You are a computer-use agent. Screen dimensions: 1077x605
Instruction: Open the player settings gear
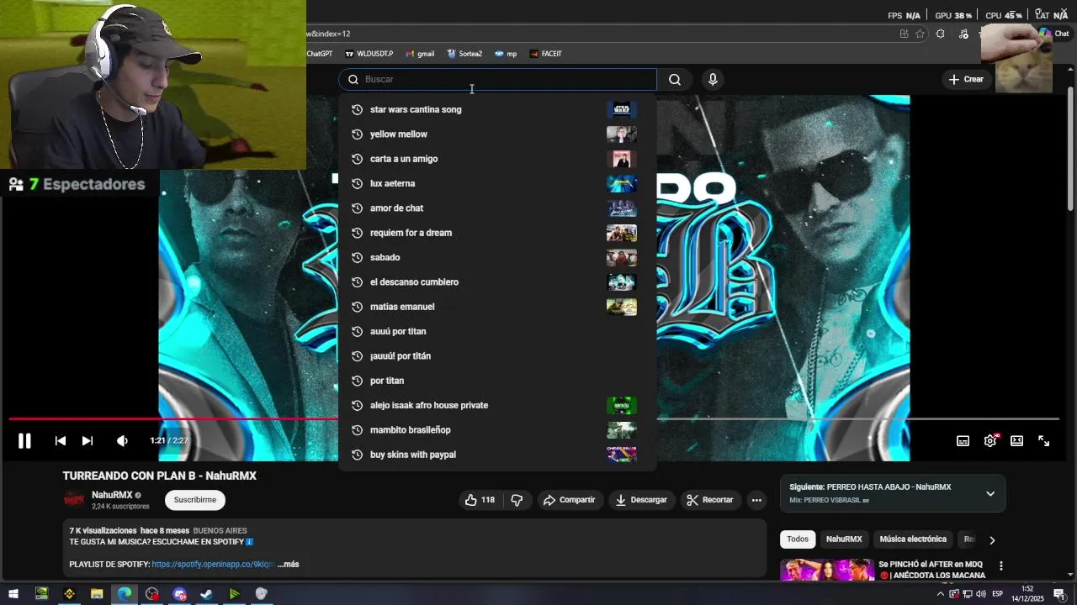[x=990, y=440]
